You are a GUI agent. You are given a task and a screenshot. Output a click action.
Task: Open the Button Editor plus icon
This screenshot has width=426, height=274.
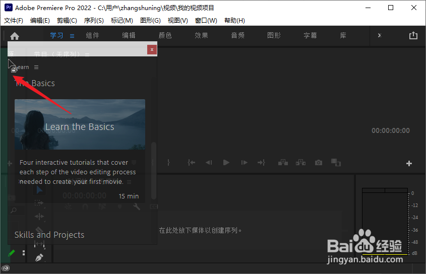(409, 163)
